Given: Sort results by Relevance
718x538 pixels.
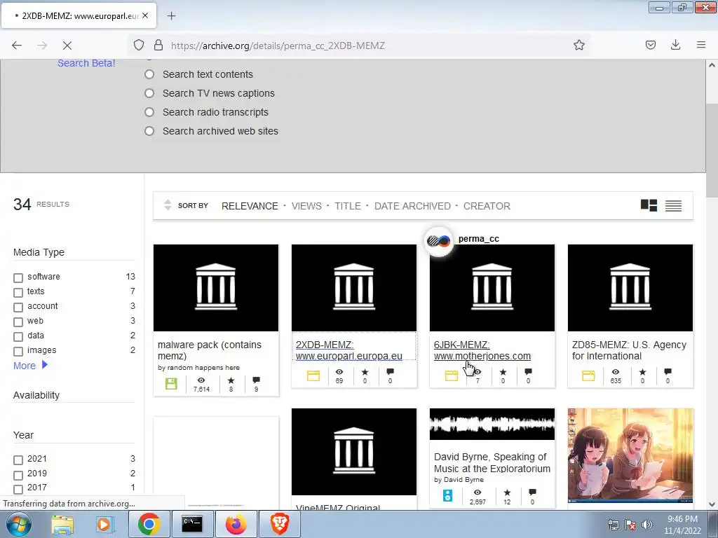Looking at the screenshot, I should [250, 206].
